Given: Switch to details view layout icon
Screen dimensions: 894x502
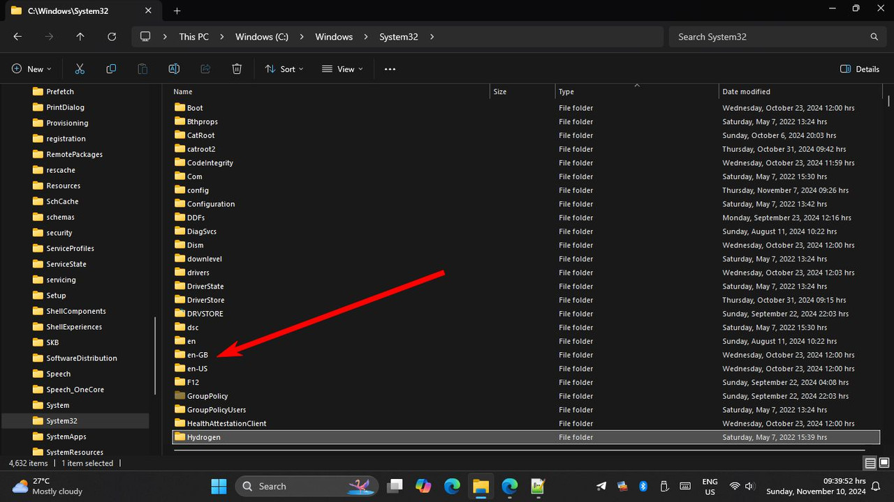Looking at the screenshot, I should (870, 463).
